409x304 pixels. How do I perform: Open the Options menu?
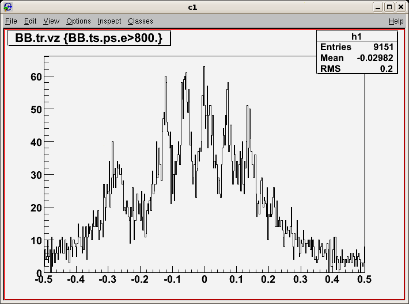point(78,21)
